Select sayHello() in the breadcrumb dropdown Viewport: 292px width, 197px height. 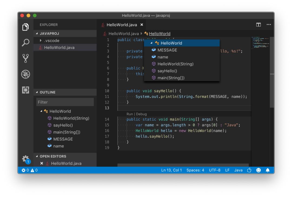point(167,71)
